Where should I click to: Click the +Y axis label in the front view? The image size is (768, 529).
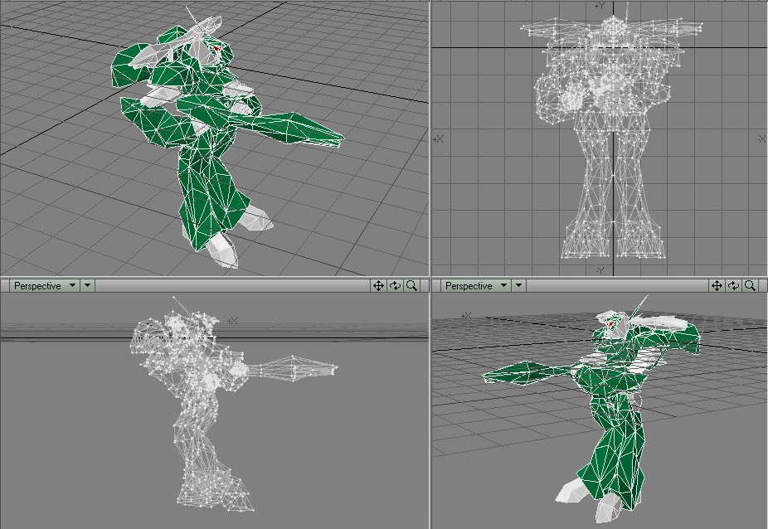click(x=600, y=6)
